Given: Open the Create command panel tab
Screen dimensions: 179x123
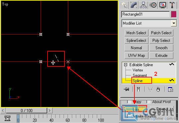Looking at the screenshot, I should (124, 5).
